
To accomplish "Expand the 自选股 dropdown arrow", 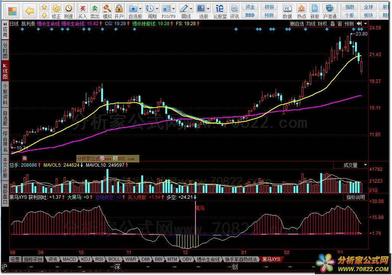I will pyautogui.click(x=140, y=9).
